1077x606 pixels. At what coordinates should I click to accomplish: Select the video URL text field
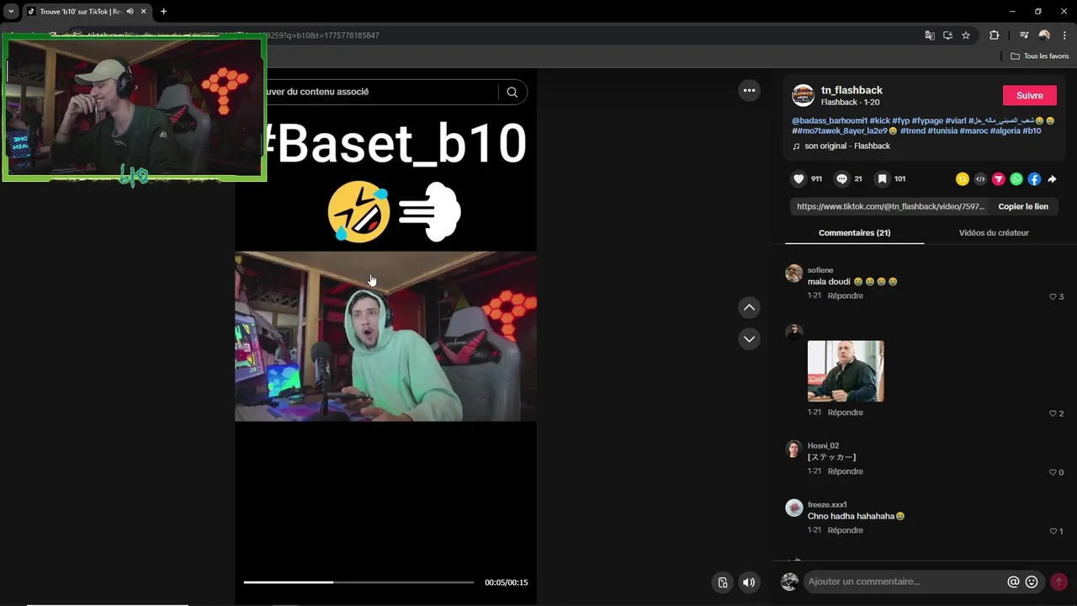(890, 206)
